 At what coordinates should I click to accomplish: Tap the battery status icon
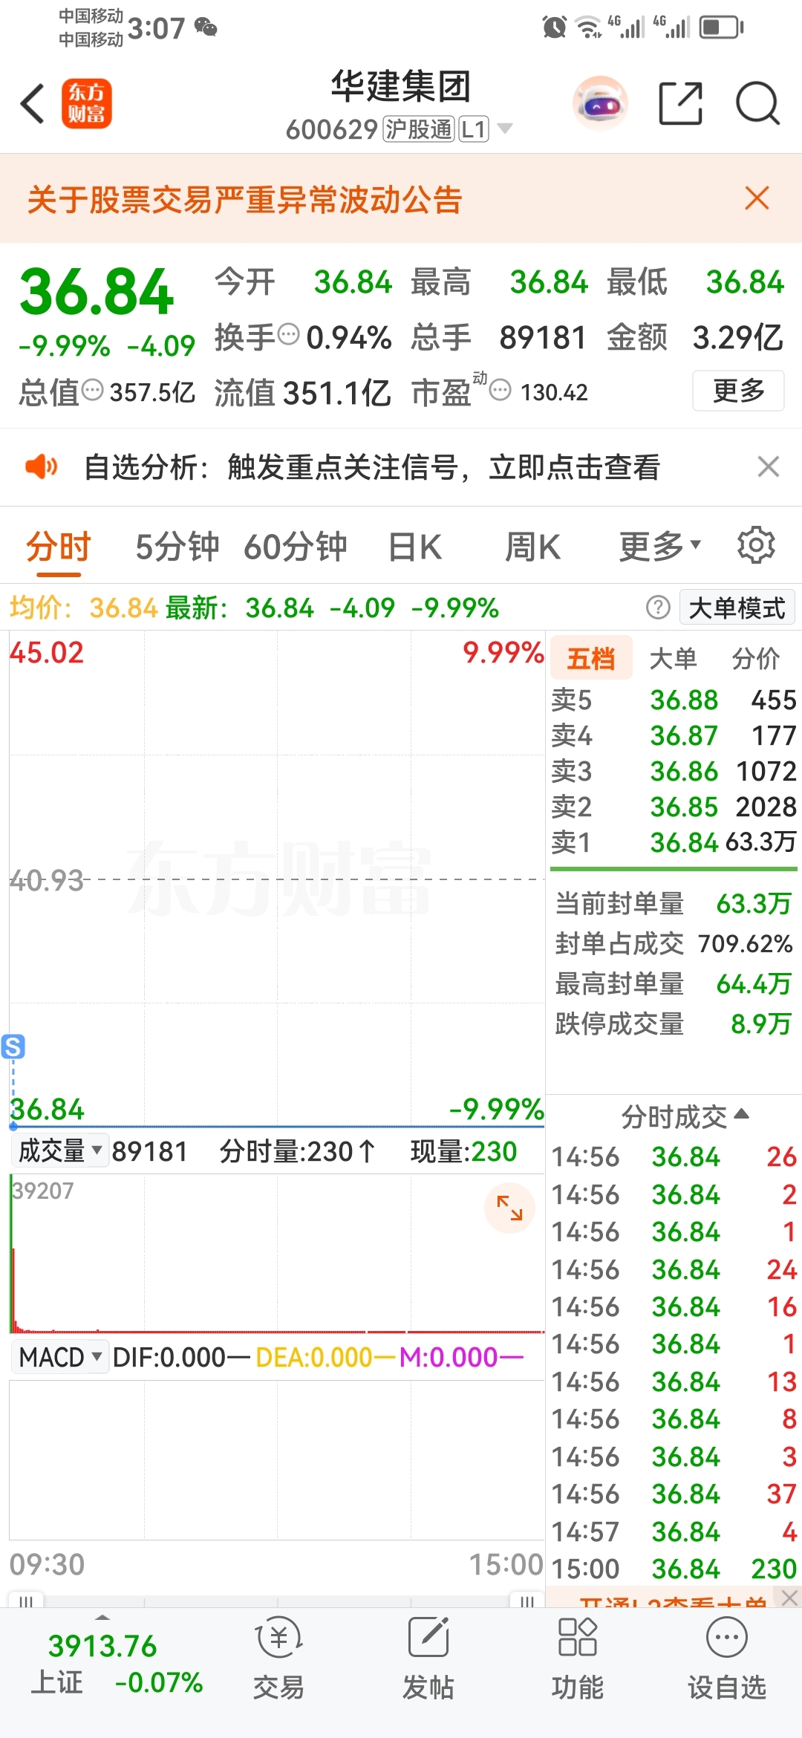(x=722, y=27)
